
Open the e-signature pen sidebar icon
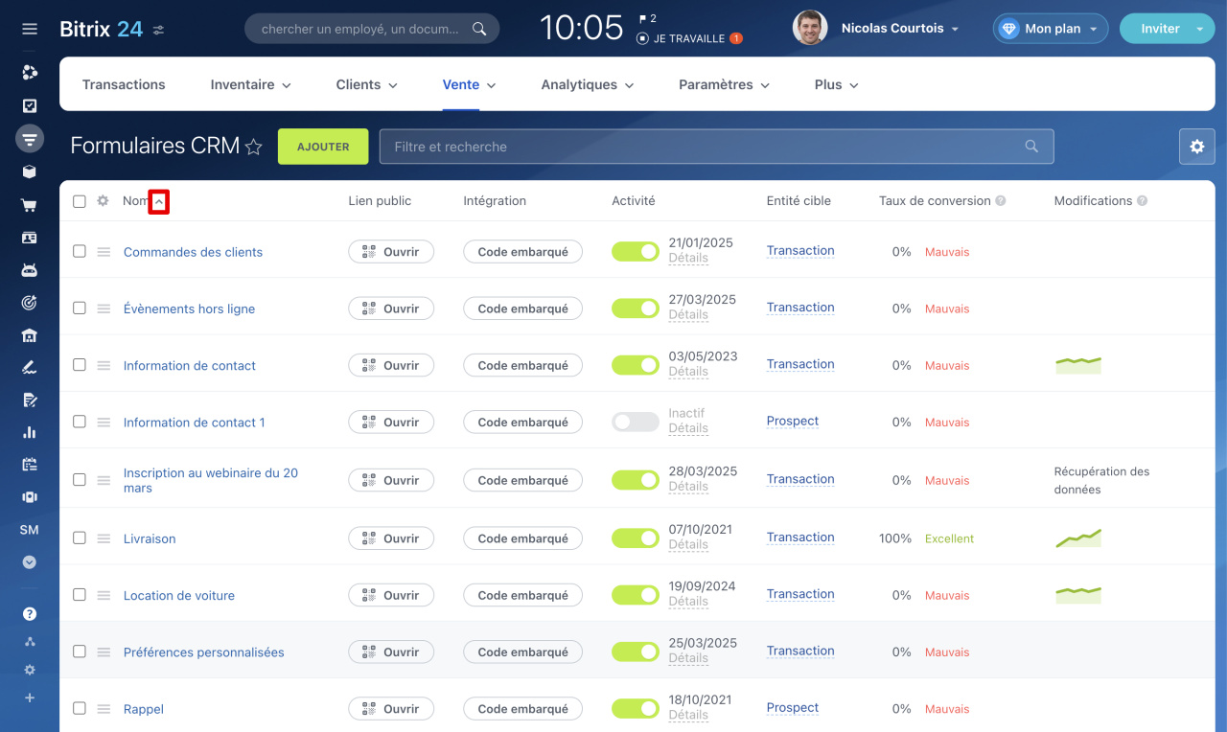pos(30,367)
